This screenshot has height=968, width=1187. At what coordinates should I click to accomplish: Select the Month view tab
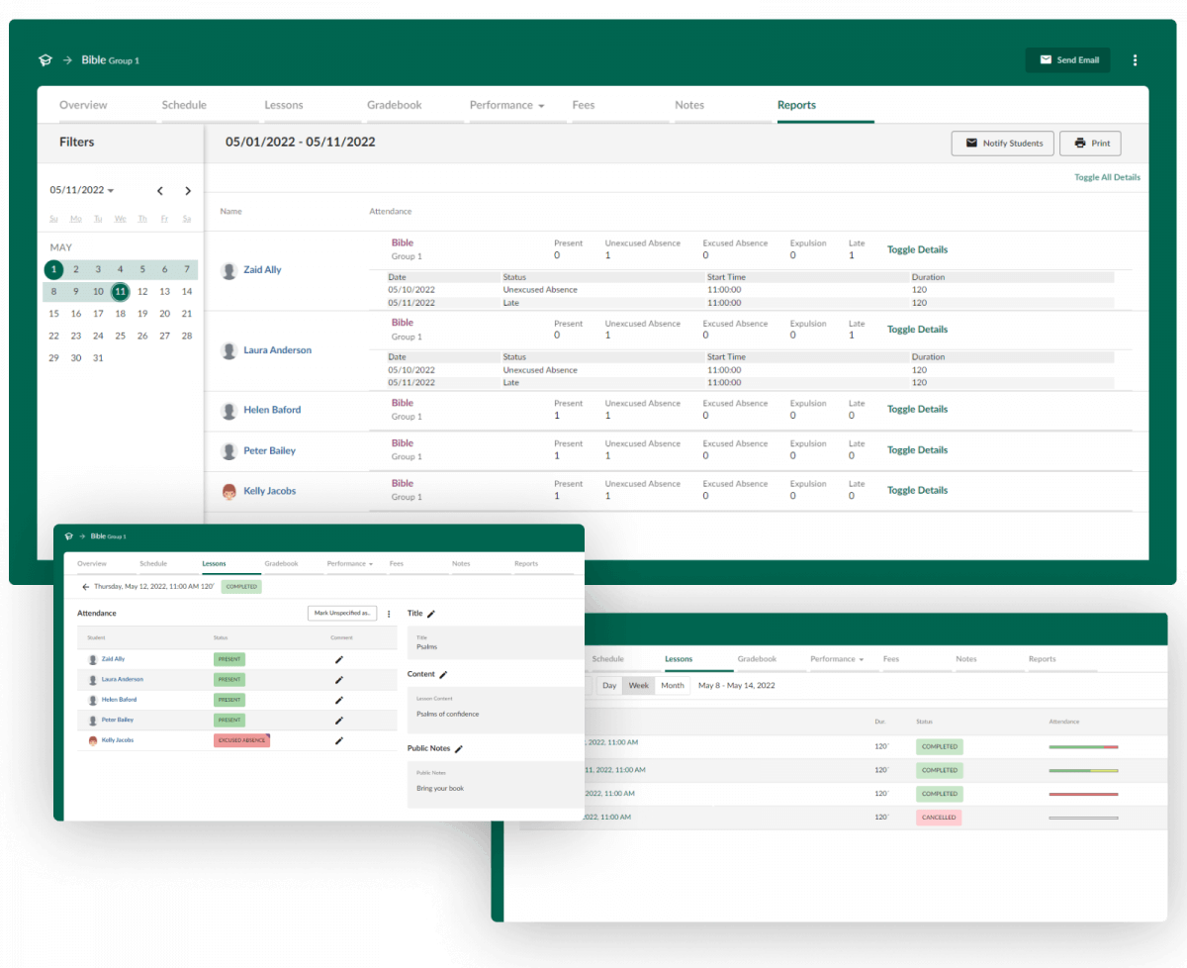pos(673,686)
